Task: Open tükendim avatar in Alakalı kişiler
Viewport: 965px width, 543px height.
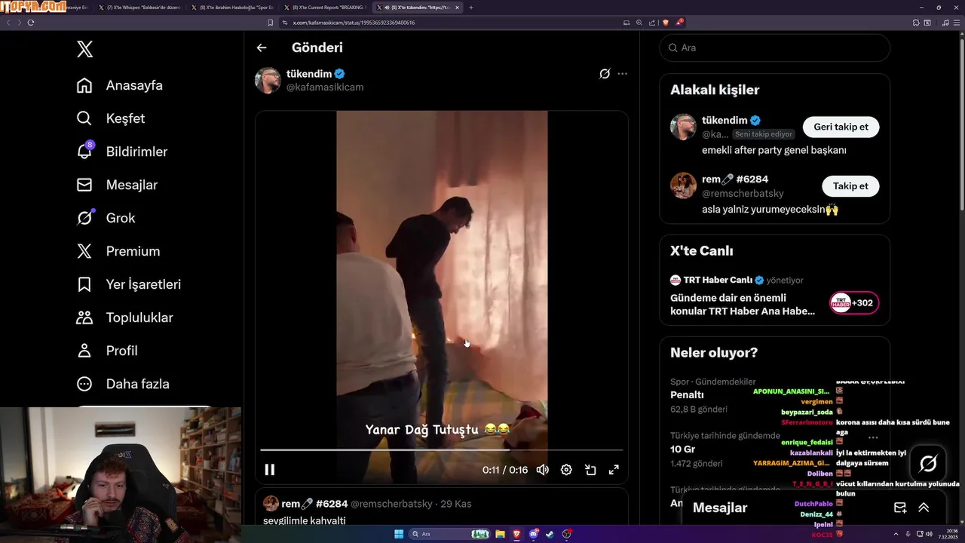Action: click(683, 127)
